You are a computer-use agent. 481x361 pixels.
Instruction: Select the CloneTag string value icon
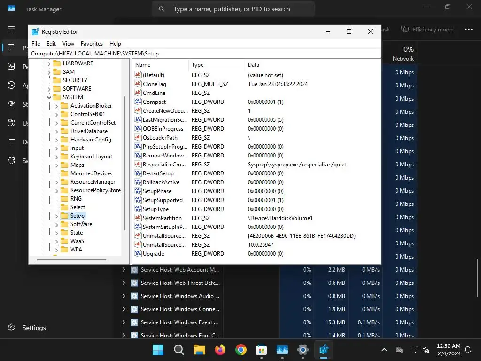pyautogui.click(x=138, y=84)
